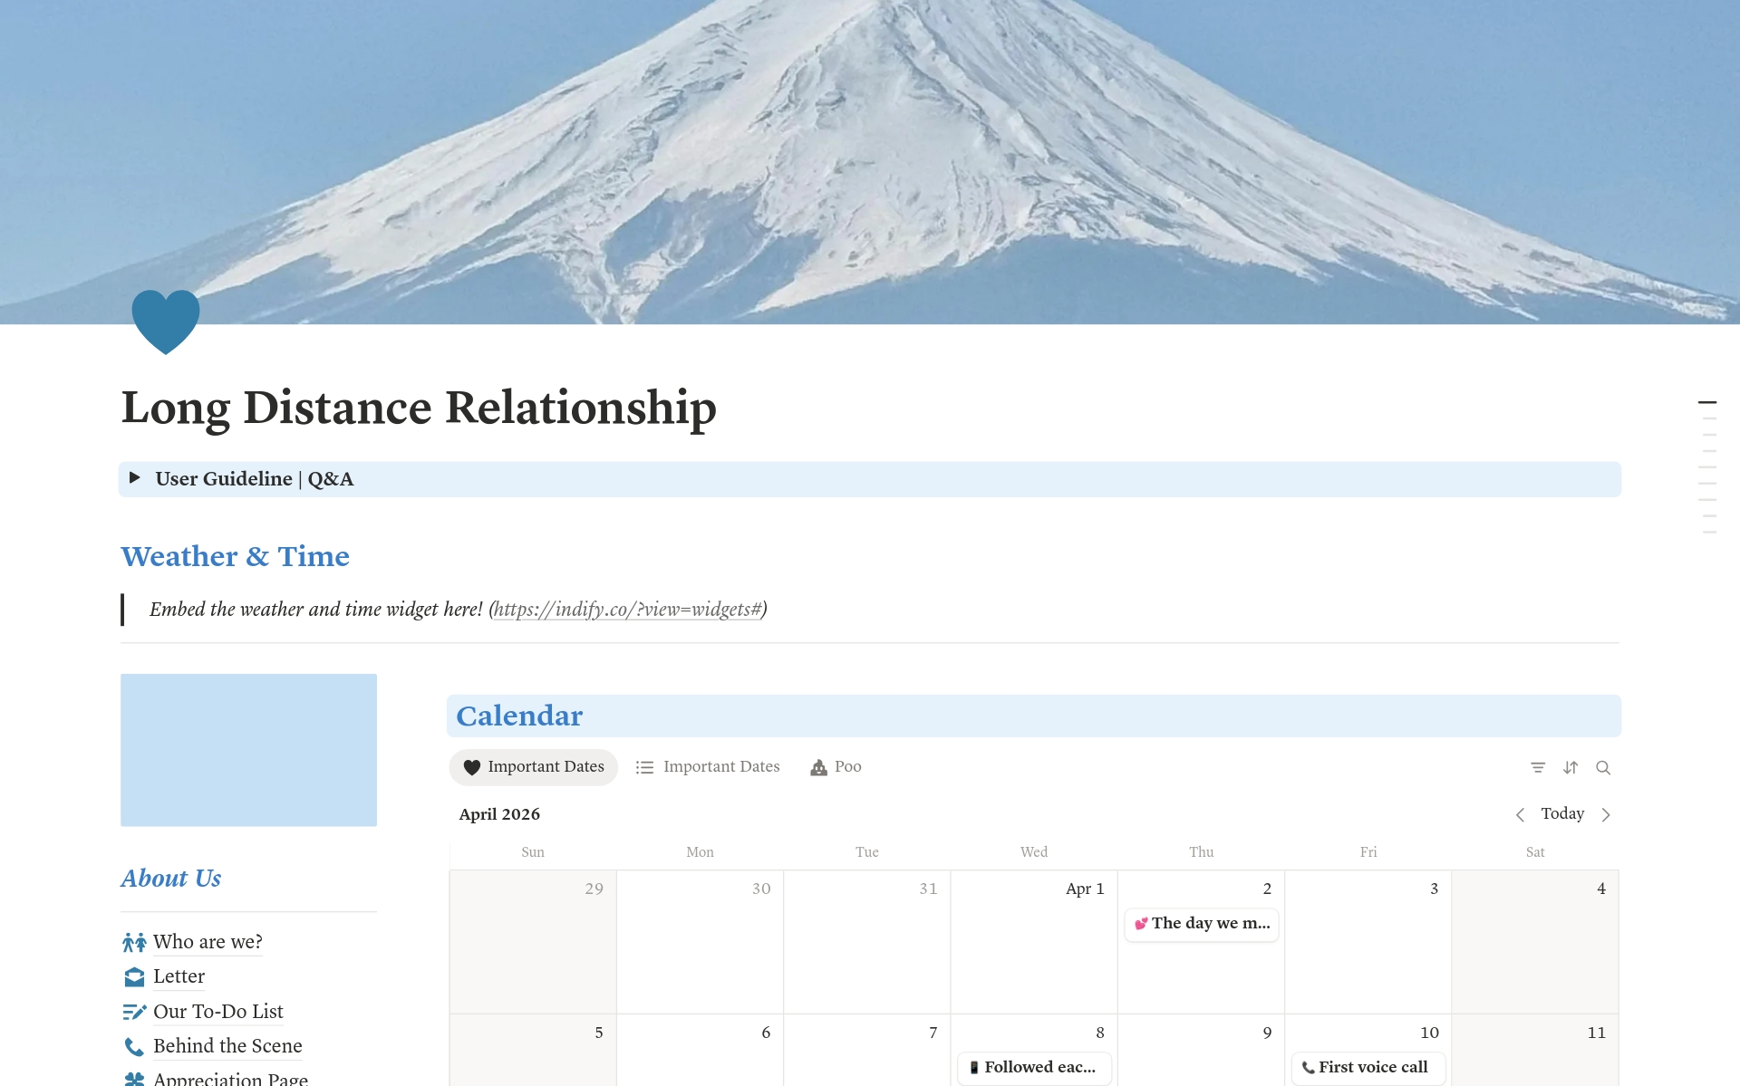1740x1086 pixels.
Task: Click the blue heart page icon
Action: (166, 322)
